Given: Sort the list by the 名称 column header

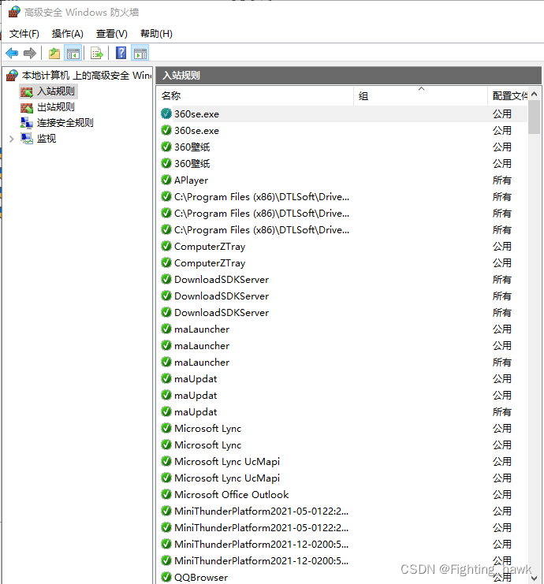Looking at the screenshot, I should pyautogui.click(x=255, y=96).
